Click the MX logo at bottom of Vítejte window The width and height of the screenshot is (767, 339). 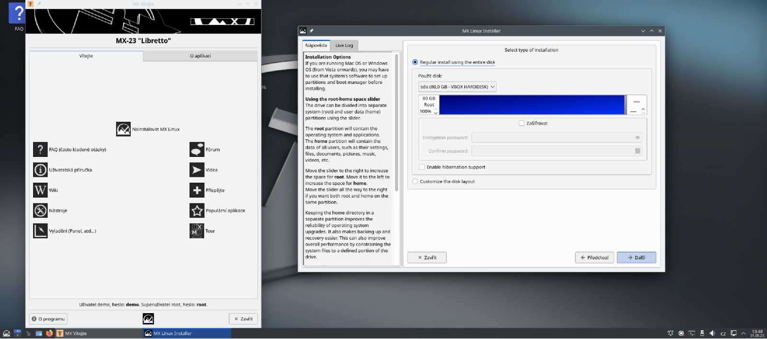point(148,319)
